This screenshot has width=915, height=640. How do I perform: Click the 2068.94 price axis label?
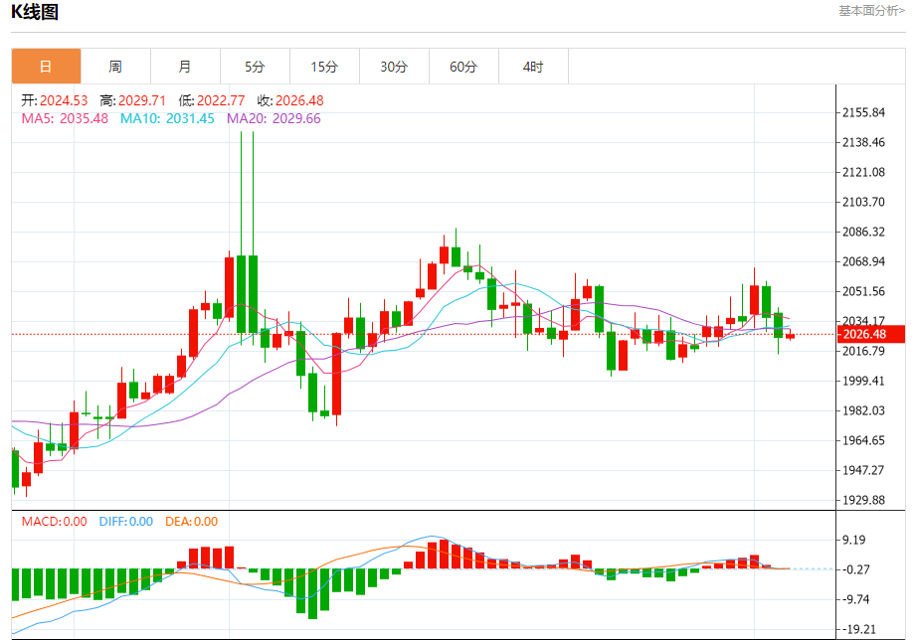pyautogui.click(x=863, y=261)
